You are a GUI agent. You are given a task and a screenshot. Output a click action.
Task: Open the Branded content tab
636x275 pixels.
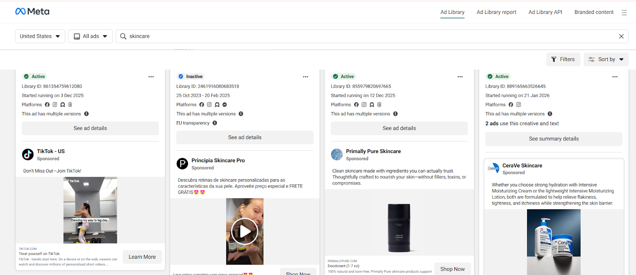click(594, 12)
